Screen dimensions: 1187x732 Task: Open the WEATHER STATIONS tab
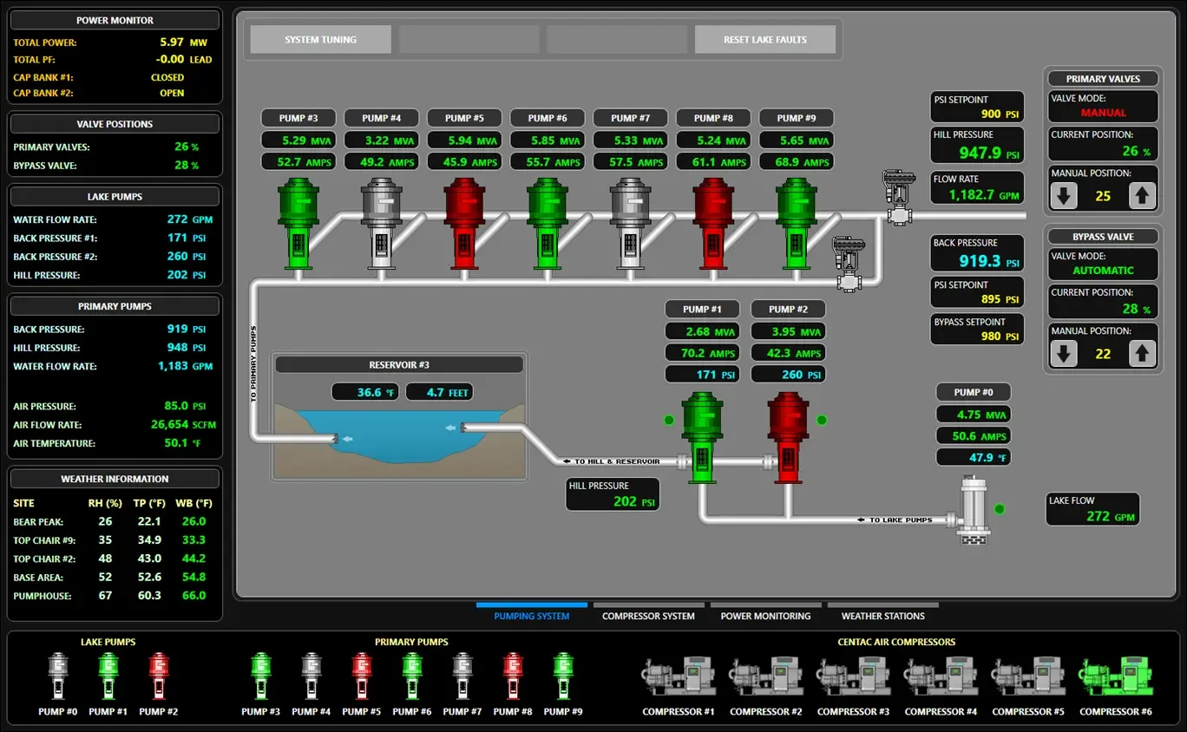882,616
